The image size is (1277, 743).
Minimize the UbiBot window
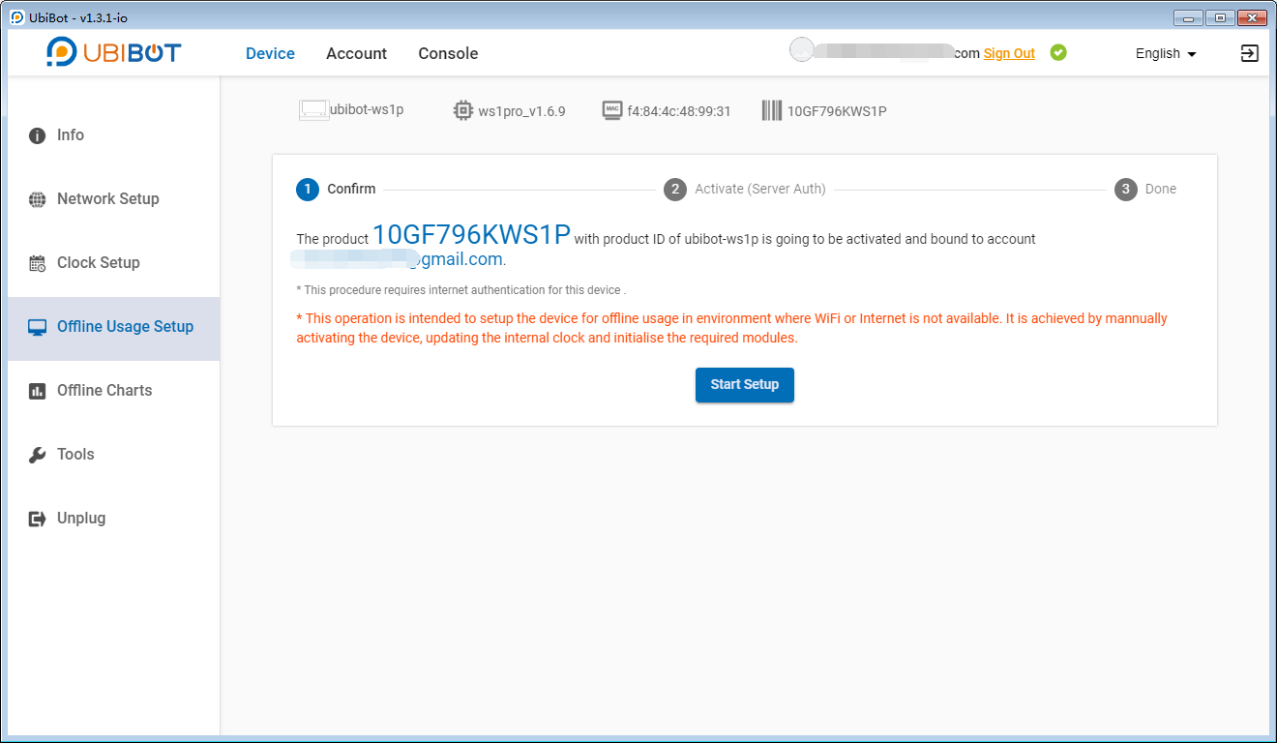1188,17
